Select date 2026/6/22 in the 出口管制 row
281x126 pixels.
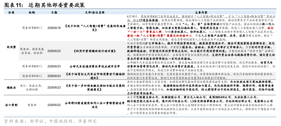54,105
